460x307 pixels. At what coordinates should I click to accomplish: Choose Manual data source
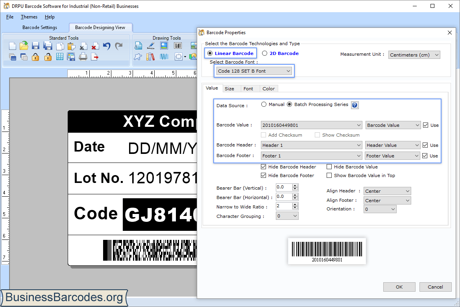pos(264,104)
